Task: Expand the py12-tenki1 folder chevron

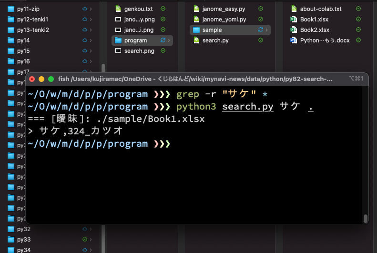Action: (91, 20)
